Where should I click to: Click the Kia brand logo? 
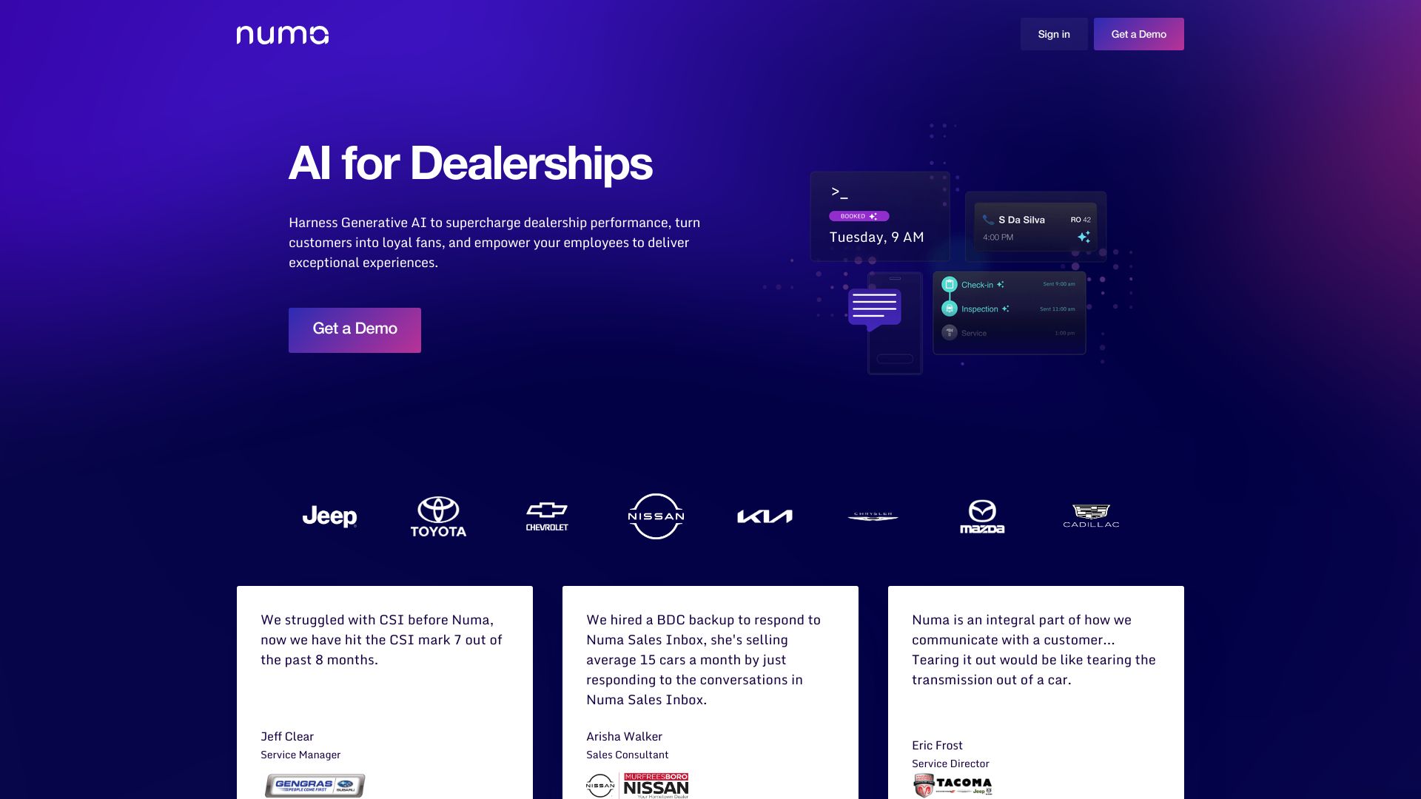click(x=765, y=515)
